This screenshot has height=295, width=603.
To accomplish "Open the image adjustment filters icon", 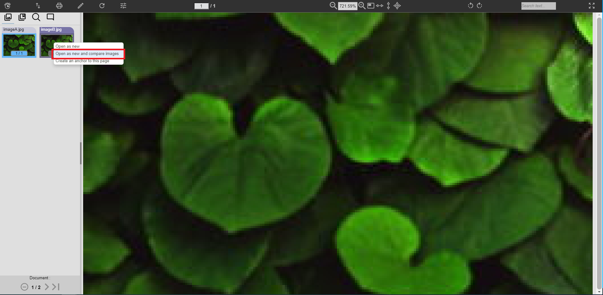I will (123, 6).
